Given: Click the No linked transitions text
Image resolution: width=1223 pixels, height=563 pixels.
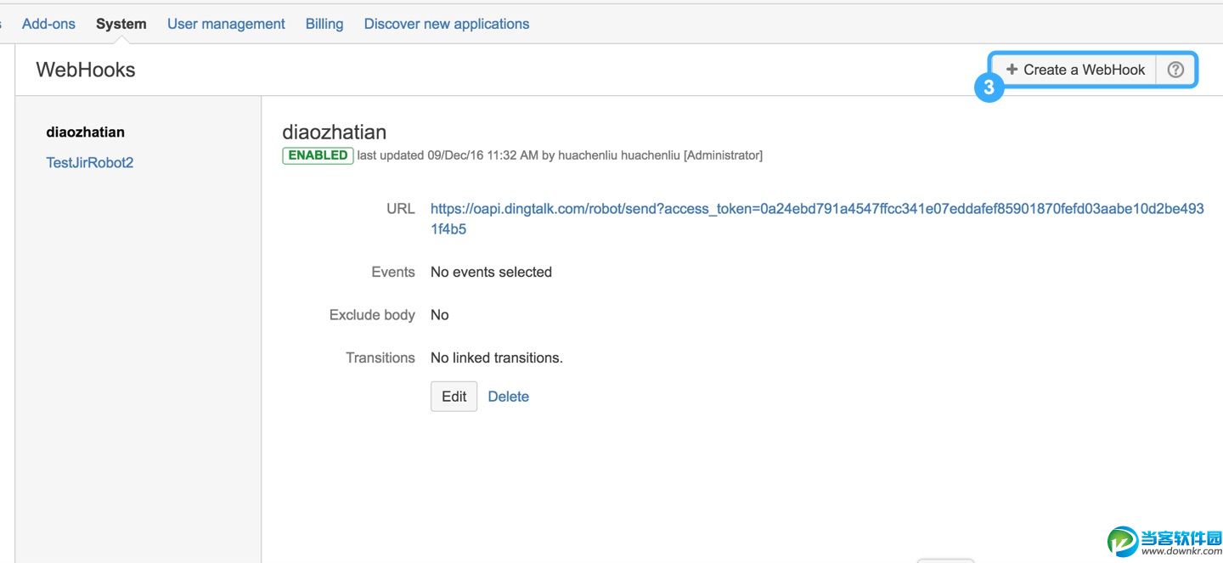Looking at the screenshot, I should pos(496,358).
